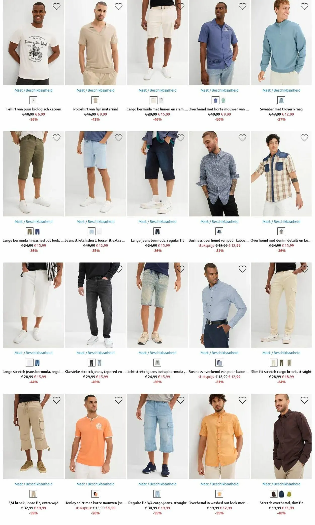Favorite the biological cotton T-shirt with heart icon

coord(56,7)
